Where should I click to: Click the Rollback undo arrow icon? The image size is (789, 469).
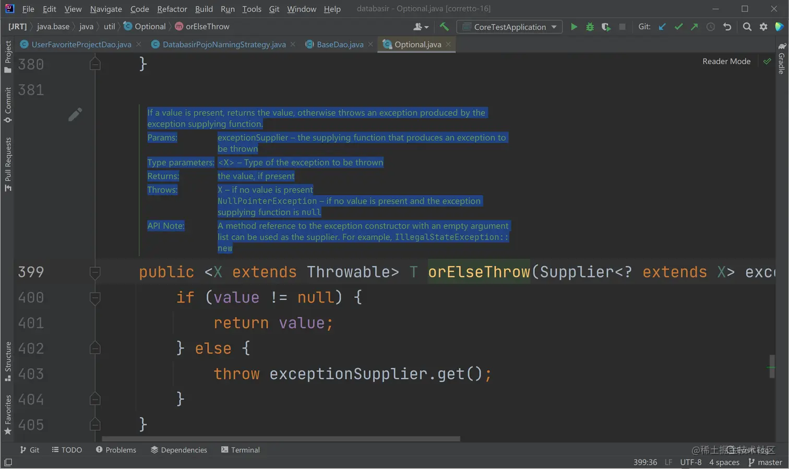click(727, 27)
